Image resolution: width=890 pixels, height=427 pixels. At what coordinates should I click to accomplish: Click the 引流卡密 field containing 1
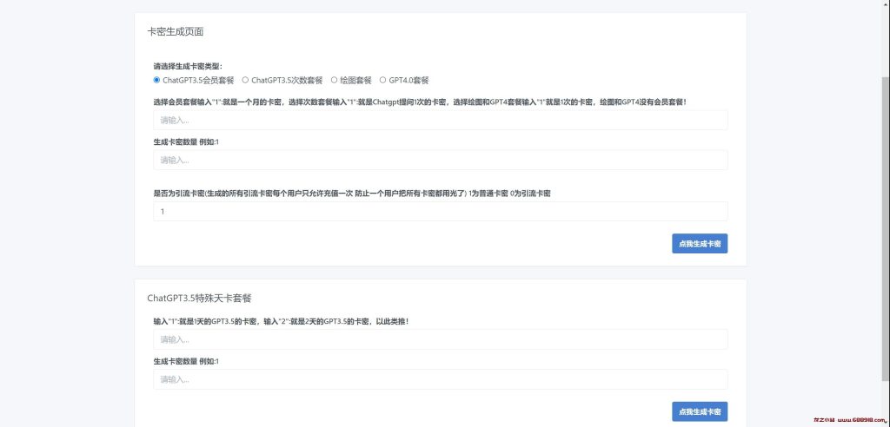click(441, 212)
